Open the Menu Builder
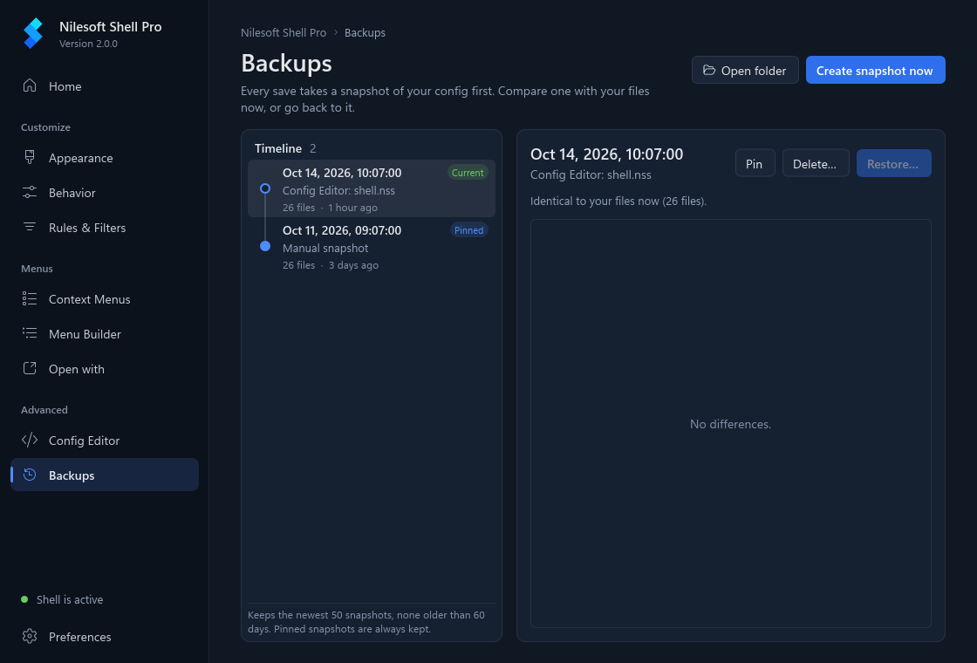The image size is (977, 663). pyautogui.click(x=105, y=334)
